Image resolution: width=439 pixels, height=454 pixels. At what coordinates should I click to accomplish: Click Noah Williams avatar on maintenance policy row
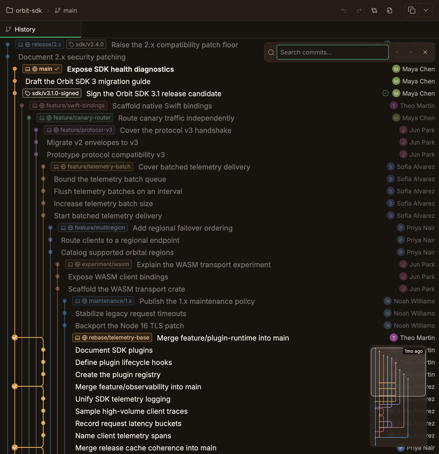click(388, 301)
